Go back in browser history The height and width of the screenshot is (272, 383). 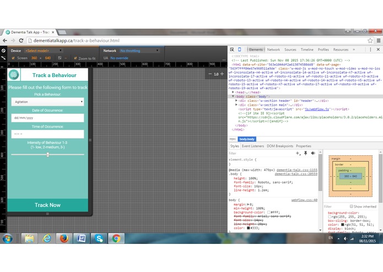[5, 41]
